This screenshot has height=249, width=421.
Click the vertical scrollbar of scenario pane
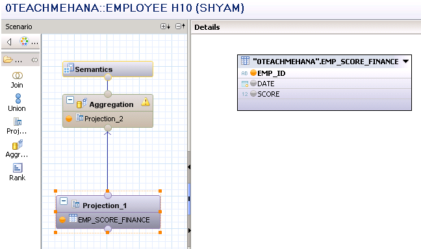click(x=189, y=199)
